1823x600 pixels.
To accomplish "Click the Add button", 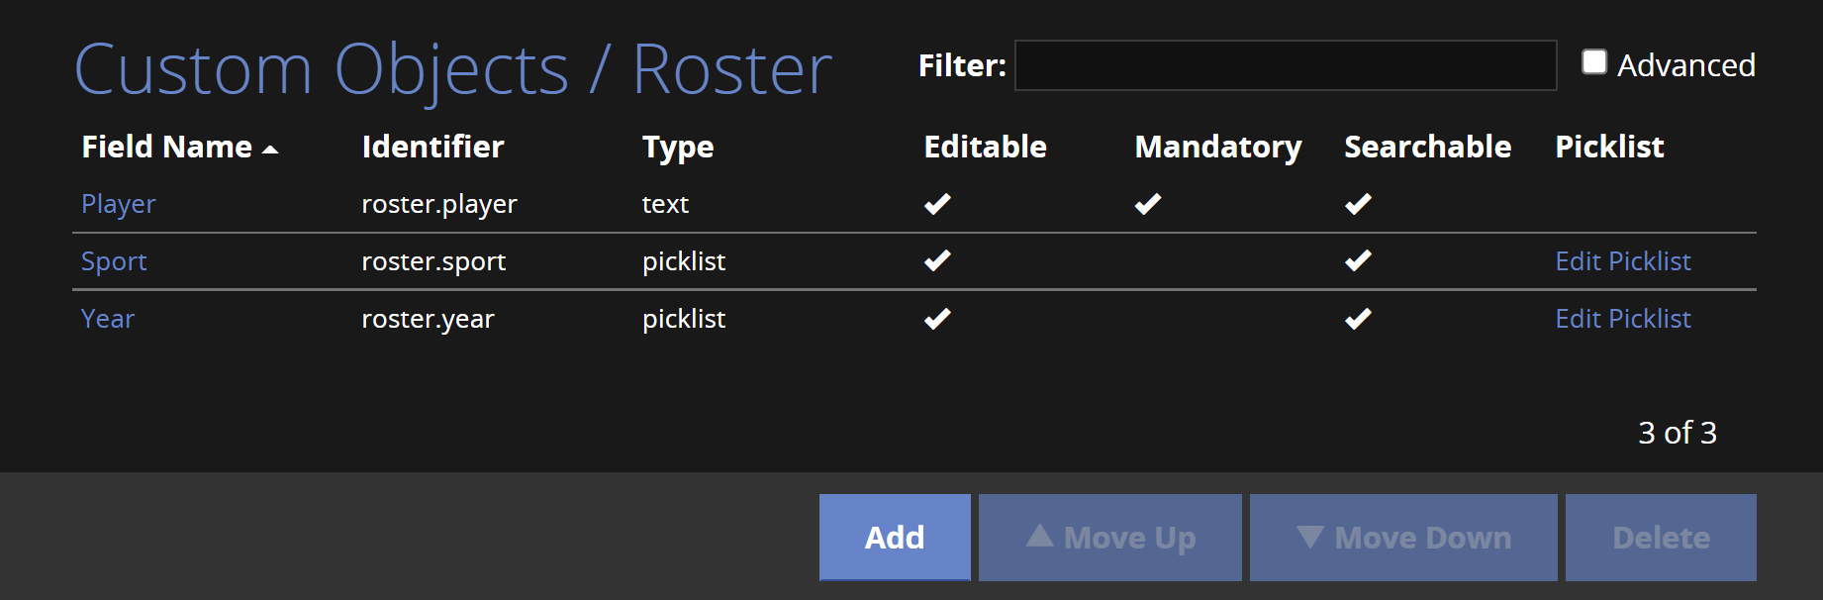I will click(x=895, y=538).
